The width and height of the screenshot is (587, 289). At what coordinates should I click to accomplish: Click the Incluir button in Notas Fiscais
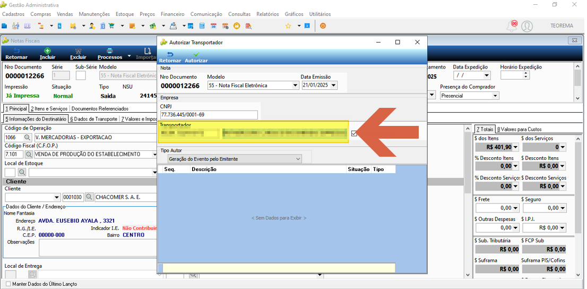coord(48,54)
